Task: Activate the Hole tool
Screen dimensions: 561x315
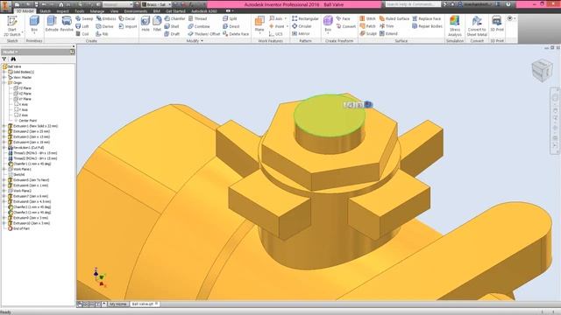Action: click(x=146, y=24)
